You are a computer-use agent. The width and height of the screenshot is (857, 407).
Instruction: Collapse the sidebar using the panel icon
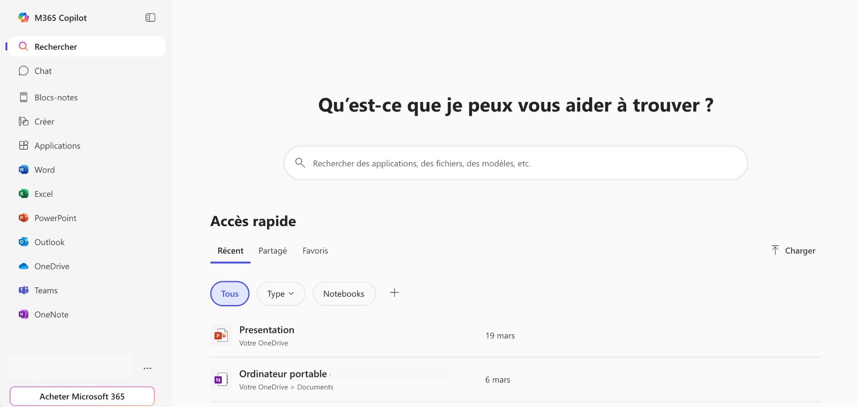[150, 17]
